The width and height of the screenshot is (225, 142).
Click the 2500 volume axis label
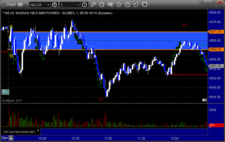coord(213,110)
